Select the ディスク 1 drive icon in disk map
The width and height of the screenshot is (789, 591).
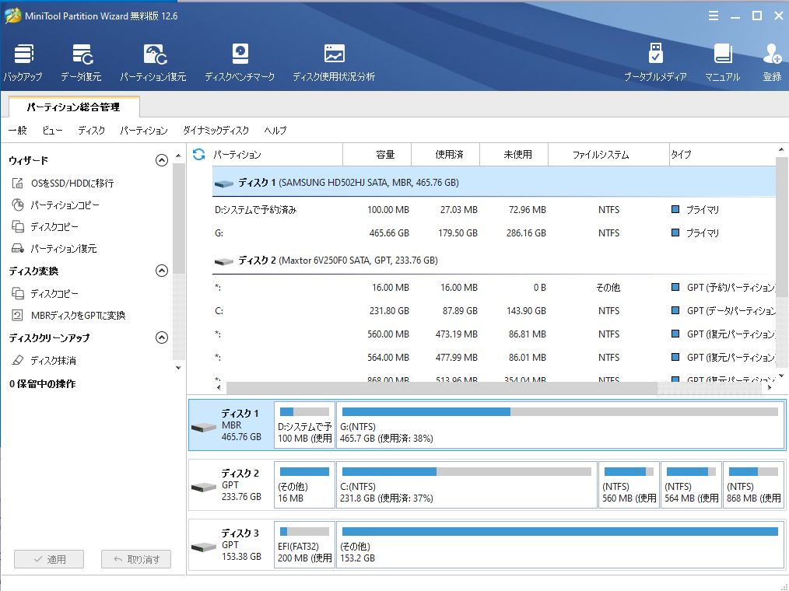pyautogui.click(x=204, y=428)
